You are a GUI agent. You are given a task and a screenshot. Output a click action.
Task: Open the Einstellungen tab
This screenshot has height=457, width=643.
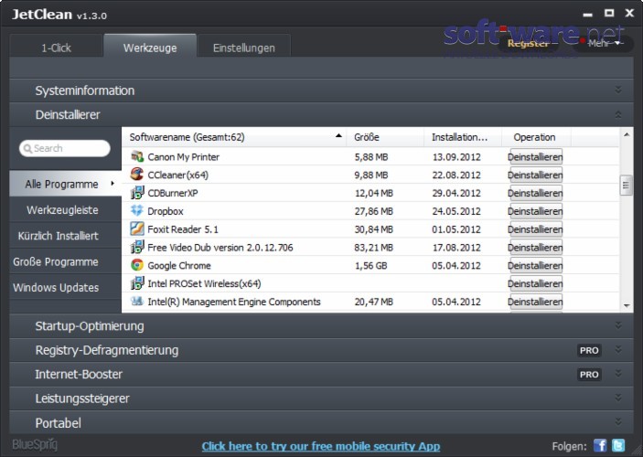coord(244,48)
